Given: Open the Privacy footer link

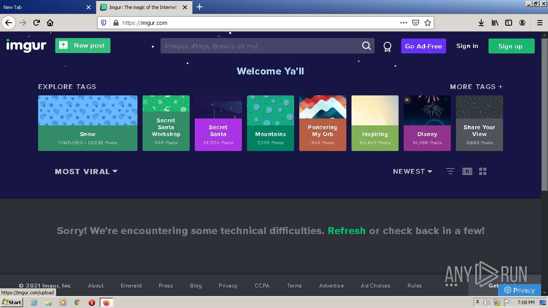Looking at the screenshot, I should pyautogui.click(x=228, y=285).
